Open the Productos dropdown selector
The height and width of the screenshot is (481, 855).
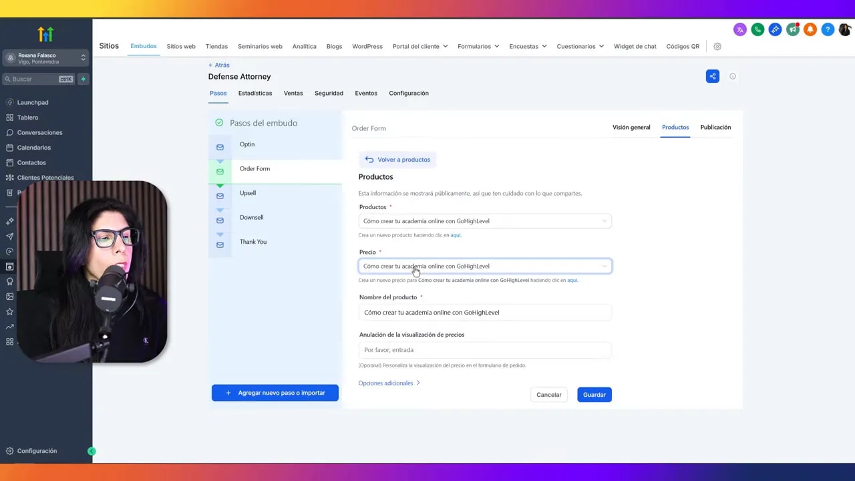tap(485, 221)
